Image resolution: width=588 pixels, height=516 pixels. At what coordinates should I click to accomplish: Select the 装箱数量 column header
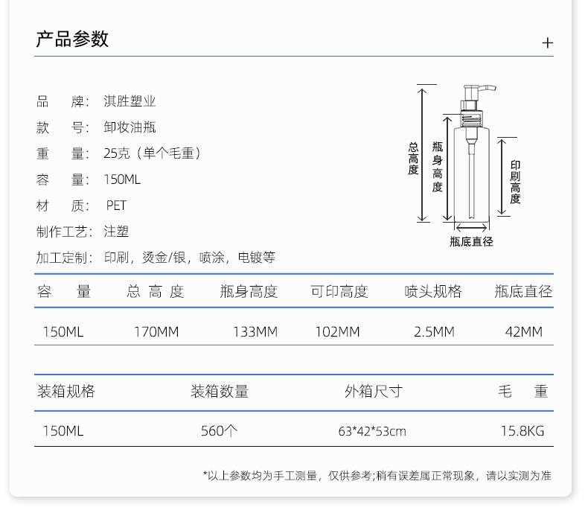220,392
